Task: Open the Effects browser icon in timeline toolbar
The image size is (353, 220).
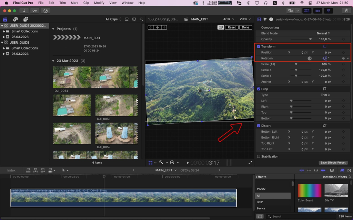Action: [x=342, y=170]
